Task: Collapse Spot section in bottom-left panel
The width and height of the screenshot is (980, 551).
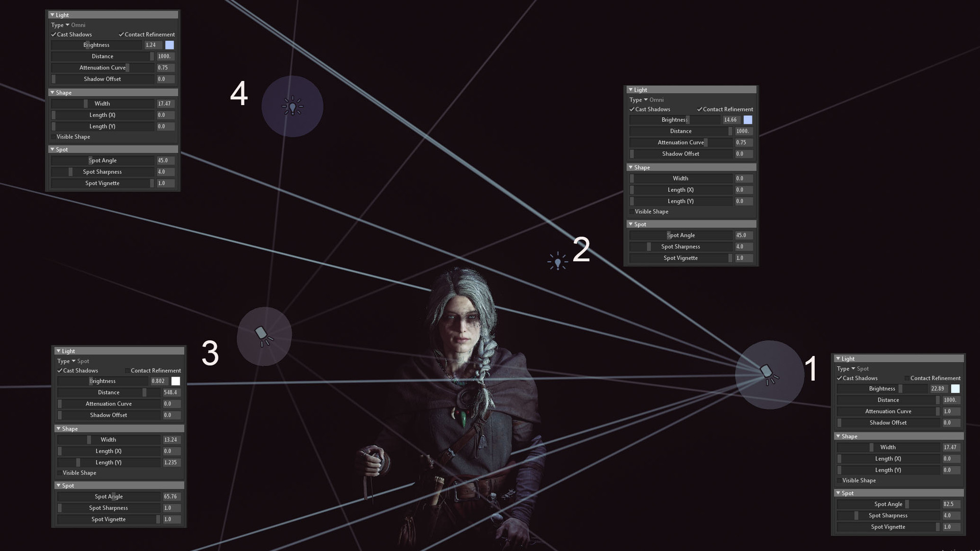Action: 59,486
